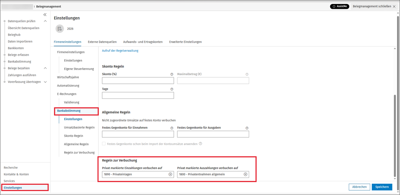Open Zahlungen ausführen
Screen dimensions: 400x195
tap(22, 75)
